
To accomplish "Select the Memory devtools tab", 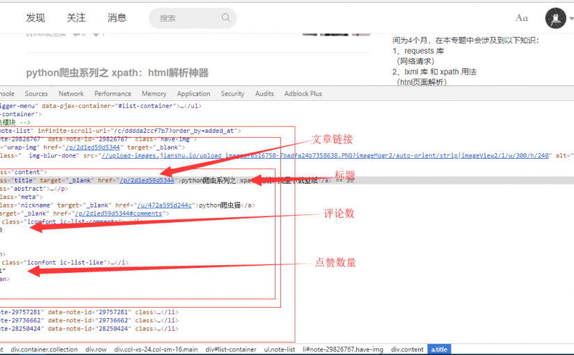I will click(x=154, y=93).
